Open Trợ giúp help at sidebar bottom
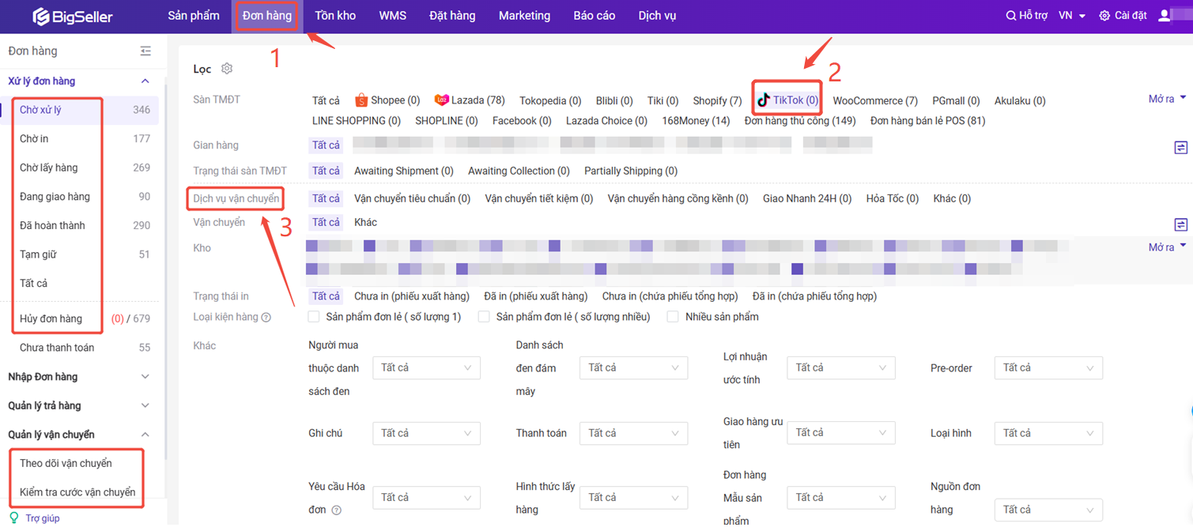Screen dimensions: 1193x531 pyautogui.click(x=42, y=518)
